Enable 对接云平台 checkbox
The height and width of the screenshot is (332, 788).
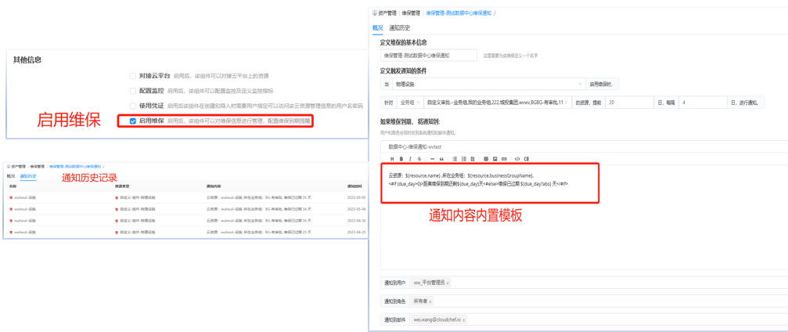pos(133,76)
